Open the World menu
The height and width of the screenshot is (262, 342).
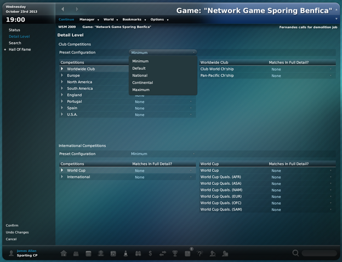click(x=111, y=20)
